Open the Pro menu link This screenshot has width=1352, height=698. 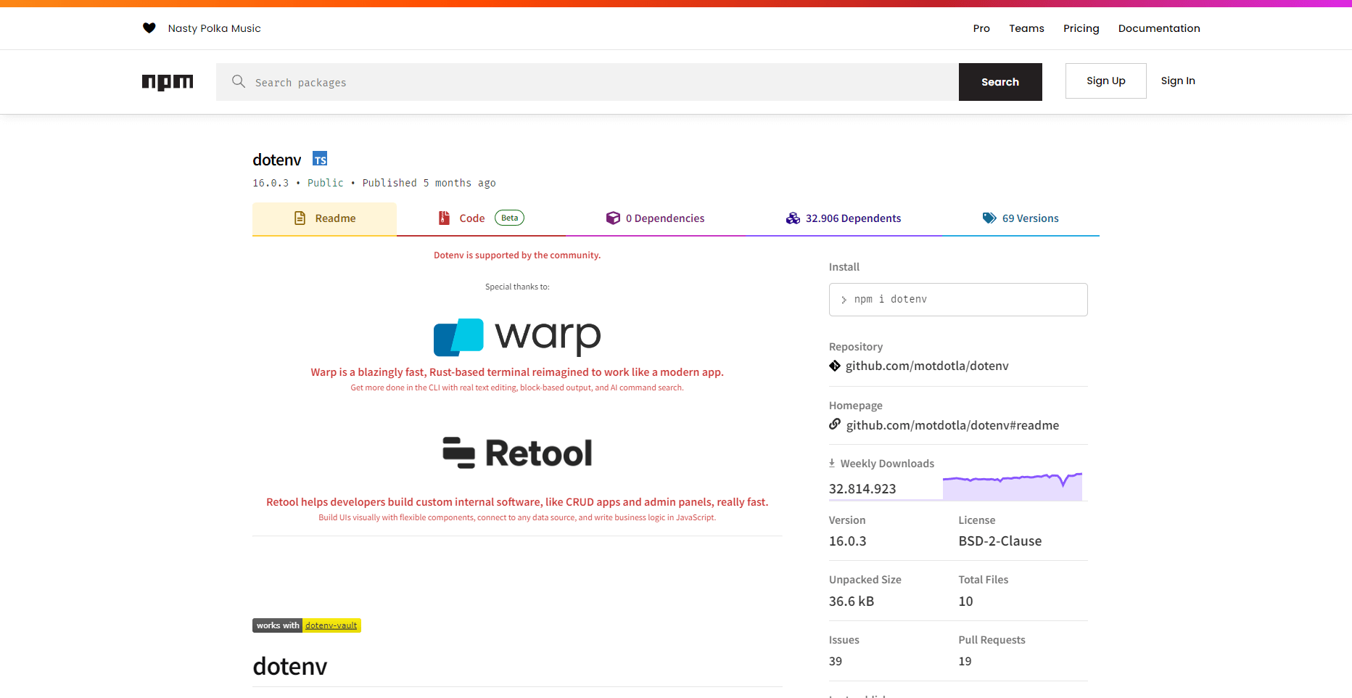point(981,28)
